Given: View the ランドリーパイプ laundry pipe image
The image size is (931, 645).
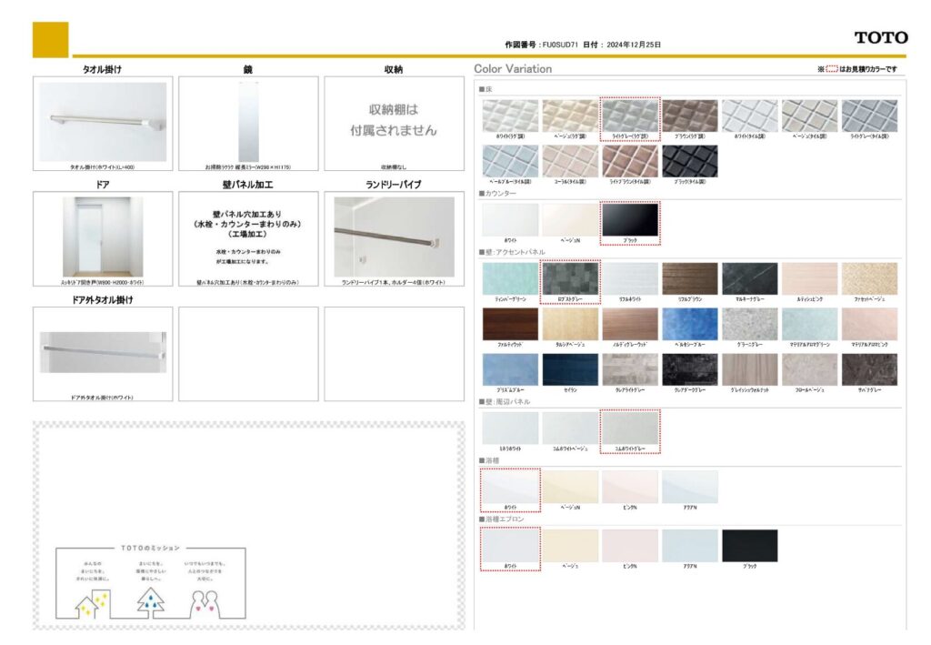Looking at the screenshot, I should pos(394,237).
